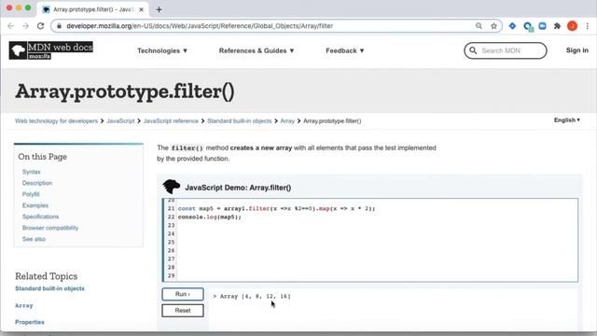The width and height of the screenshot is (597, 336).
Task: Click the site lock icon in URL bar
Action: [x=59, y=26]
